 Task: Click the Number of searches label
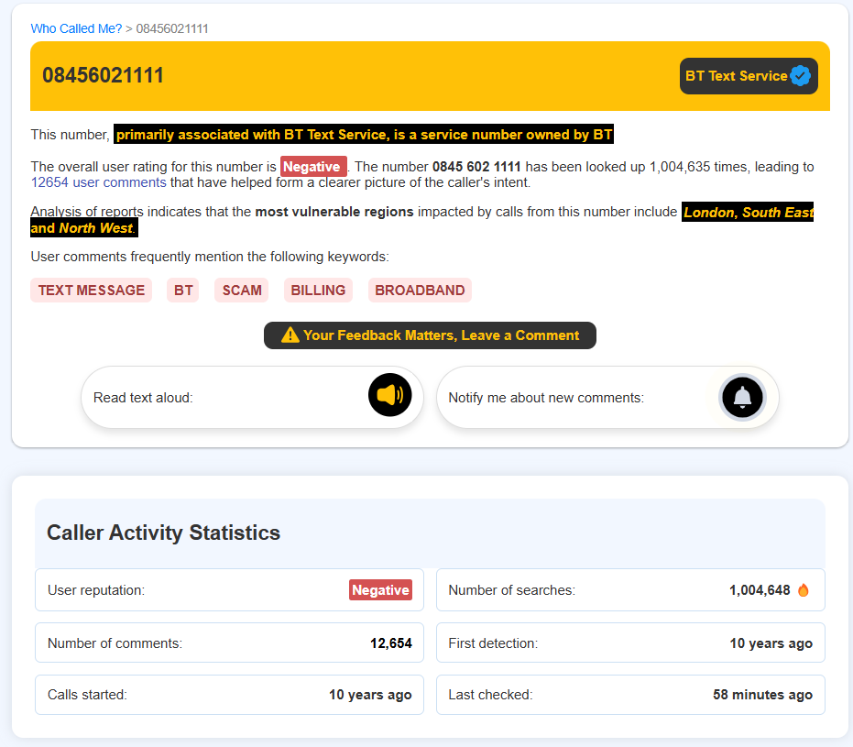point(511,590)
